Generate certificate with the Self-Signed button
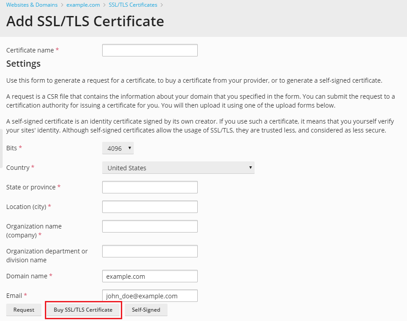The width and height of the screenshot is (407, 321). [x=146, y=309]
